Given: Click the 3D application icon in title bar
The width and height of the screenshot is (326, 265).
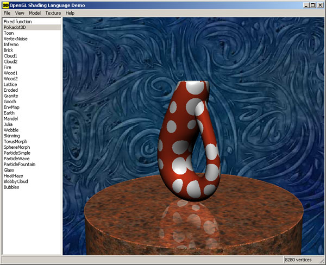Looking at the screenshot, I should [x=5, y=4].
